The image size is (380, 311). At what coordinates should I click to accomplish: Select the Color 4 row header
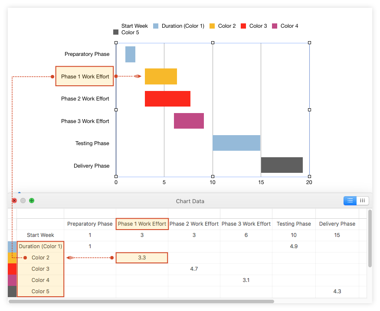coord(40,280)
